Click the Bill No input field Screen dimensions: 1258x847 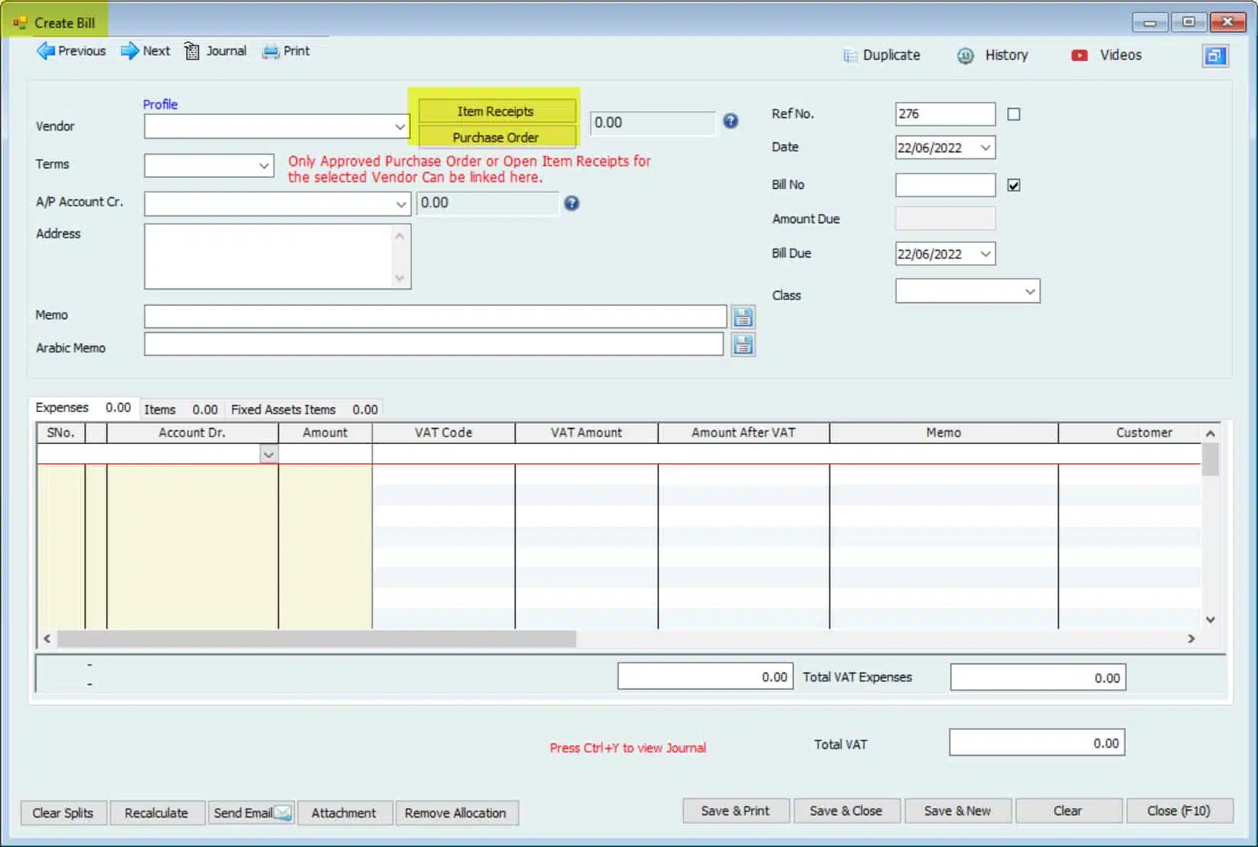pyautogui.click(x=945, y=185)
